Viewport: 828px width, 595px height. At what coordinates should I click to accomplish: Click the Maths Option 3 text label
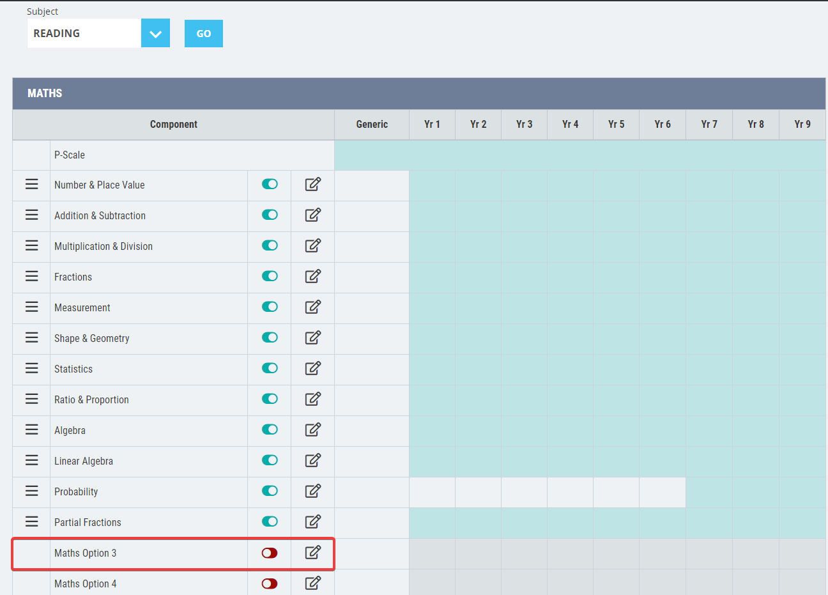[85, 553]
